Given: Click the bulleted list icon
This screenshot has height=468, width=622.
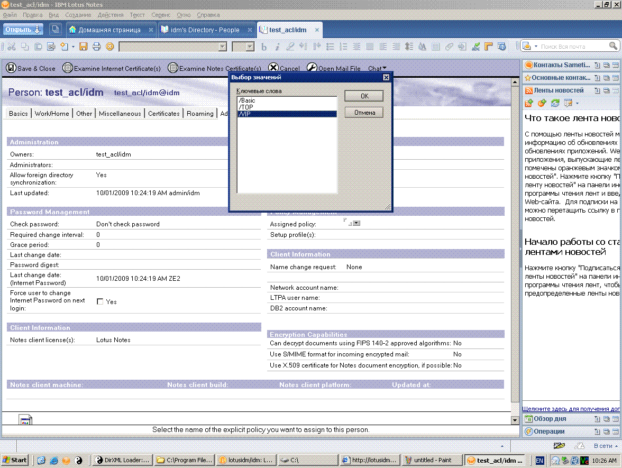Looking at the screenshot, I should click(x=330, y=47).
